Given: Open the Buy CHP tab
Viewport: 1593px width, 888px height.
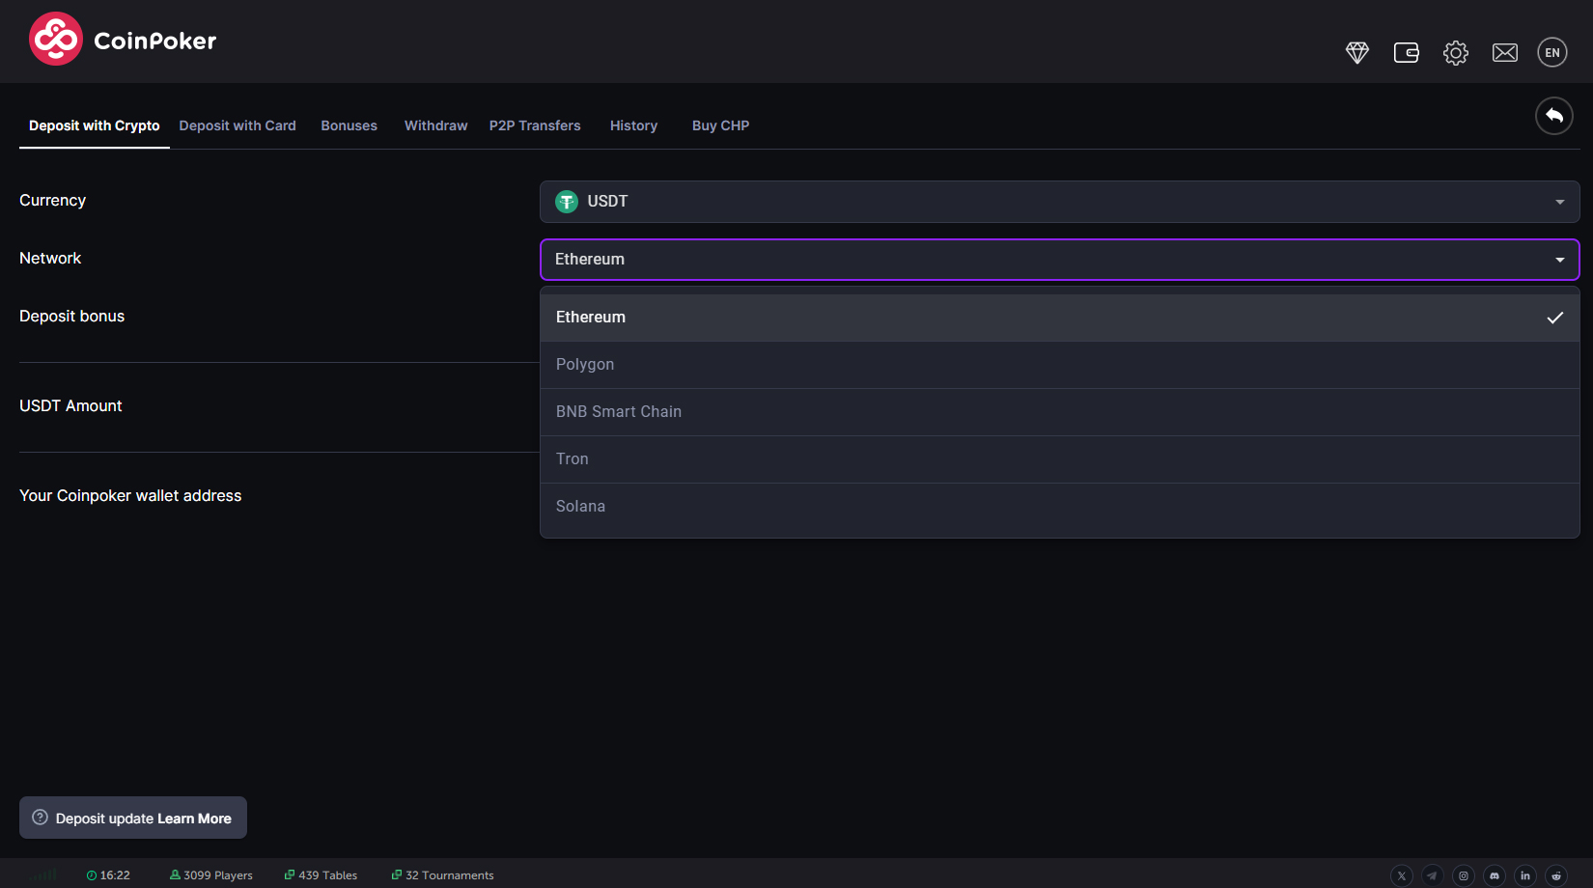Looking at the screenshot, I should click(x=720, y=126).
